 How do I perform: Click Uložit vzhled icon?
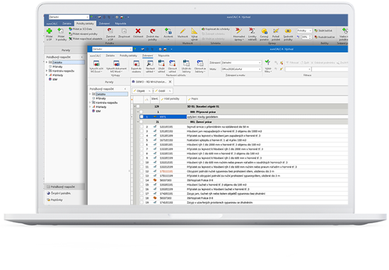click(x=161, y=63)
